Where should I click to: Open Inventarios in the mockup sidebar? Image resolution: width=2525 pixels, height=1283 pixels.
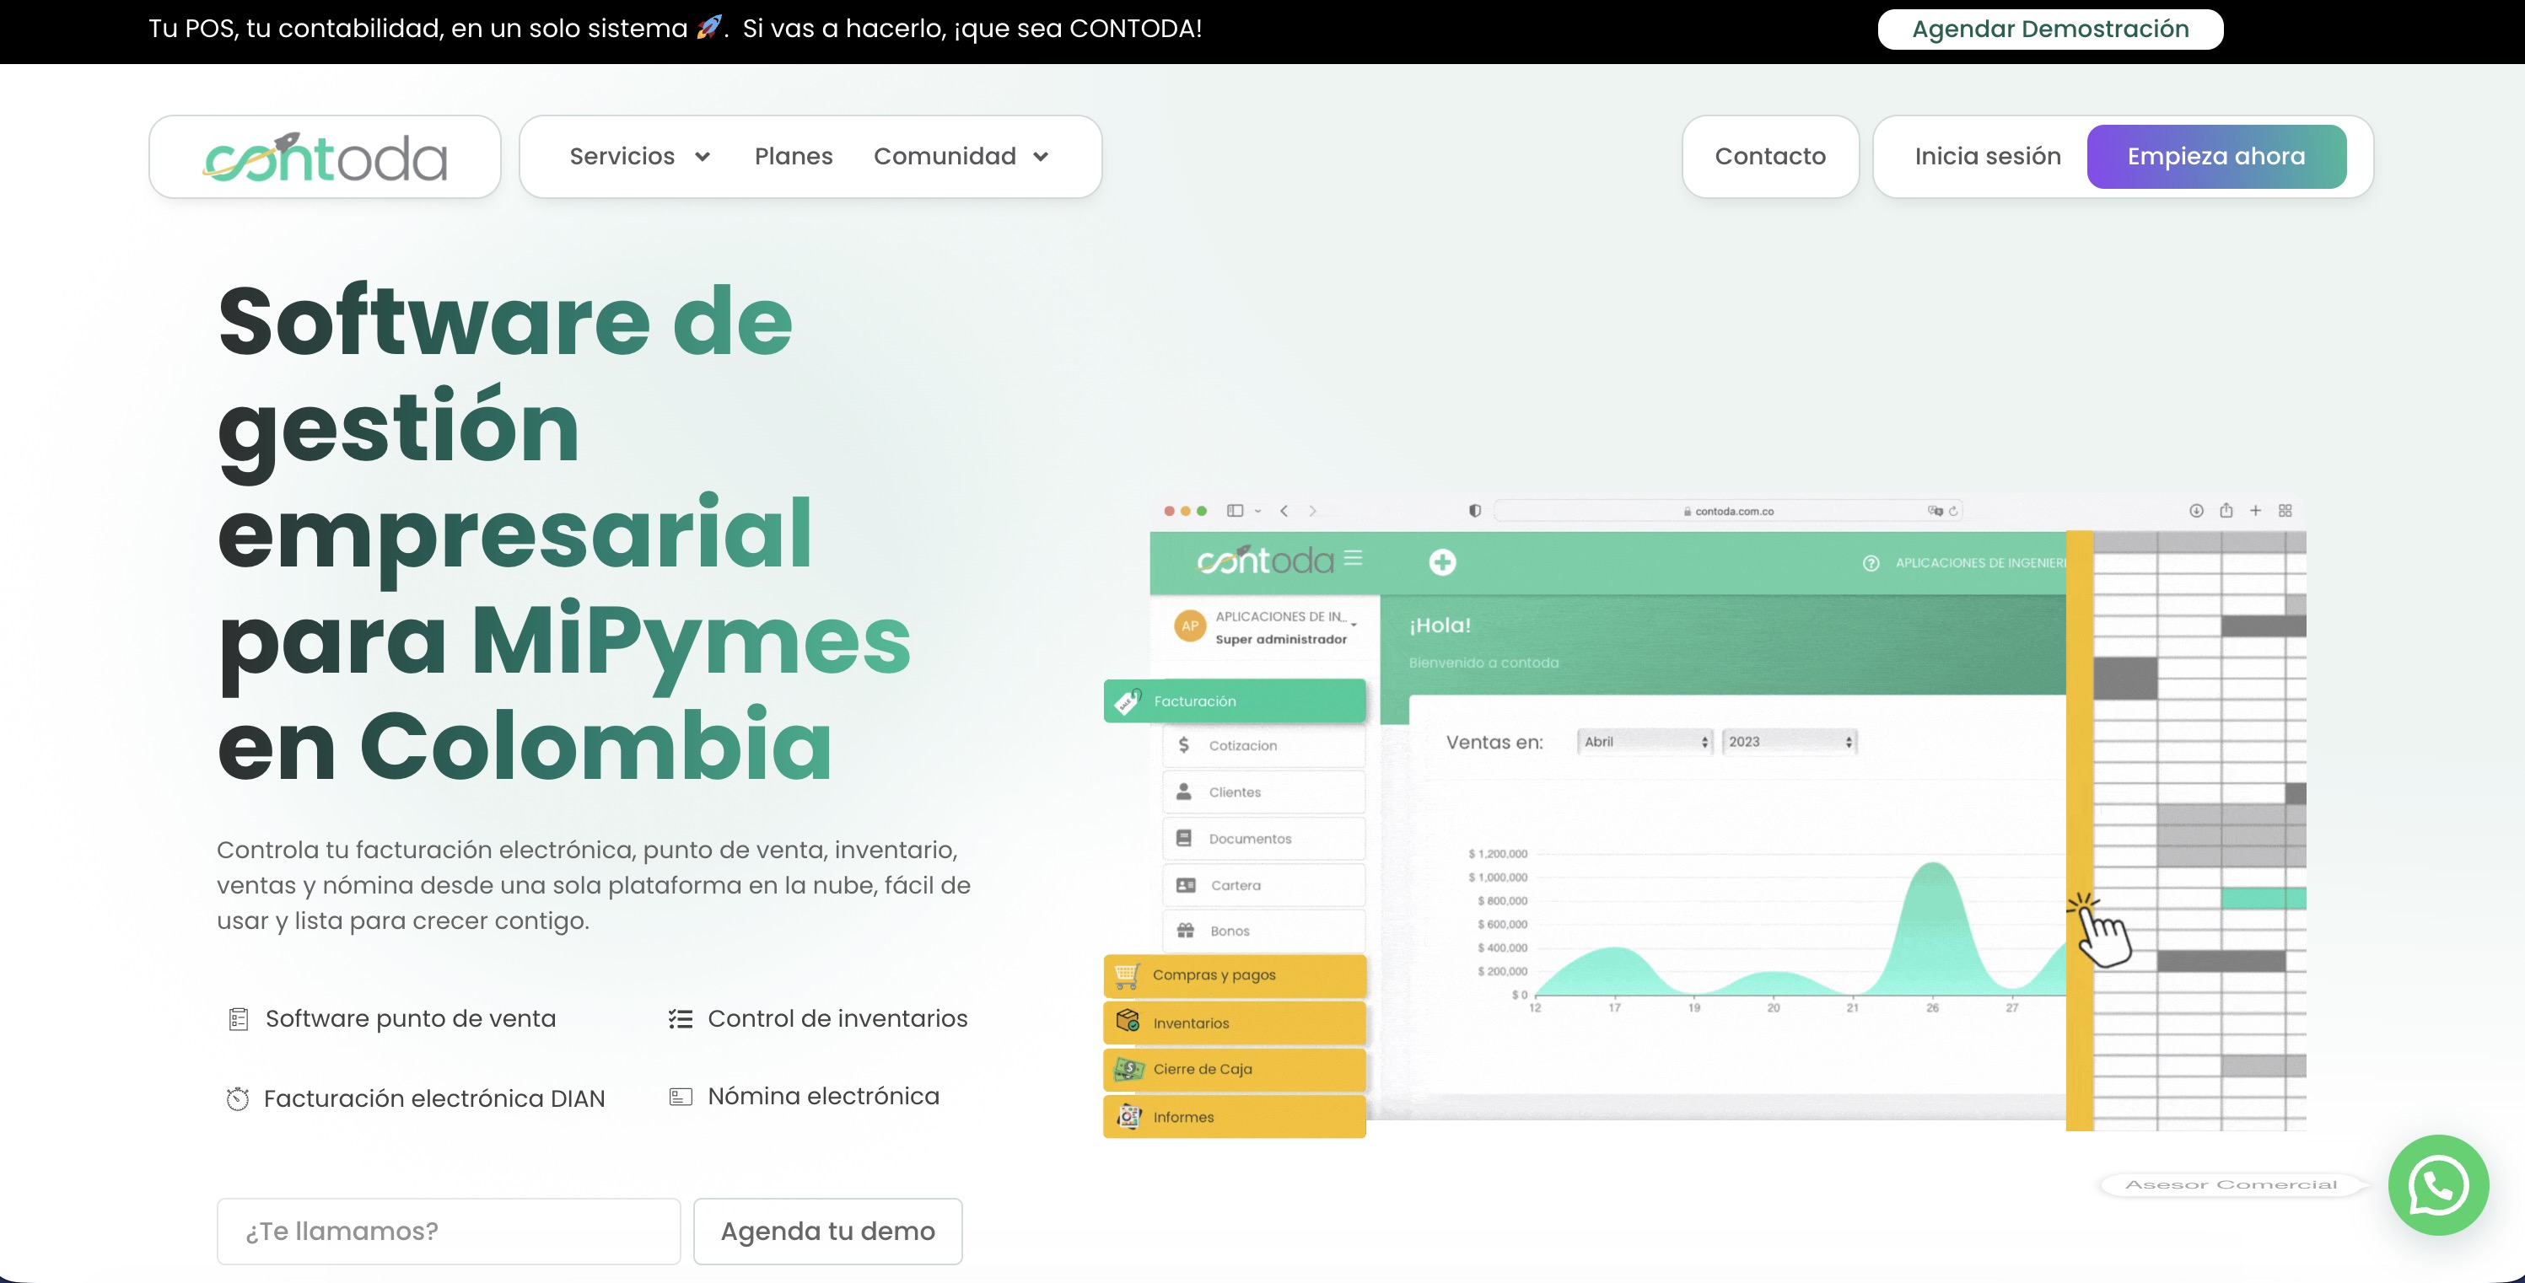pyautogui.click(x=1234, y=1023)
